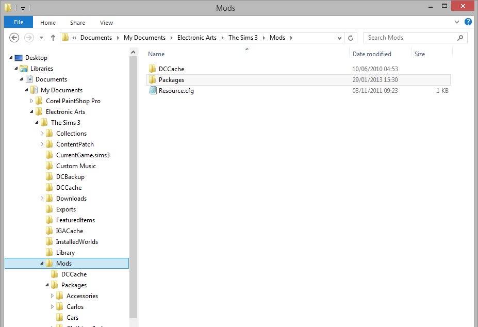This screenshot has height=327, width=478.
Task: Expand the ContentPatch tree node
Action: pyautogui.click(x=42, y=144)
